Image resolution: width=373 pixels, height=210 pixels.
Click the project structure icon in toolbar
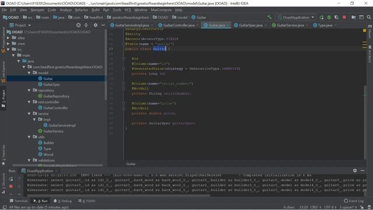354,17
